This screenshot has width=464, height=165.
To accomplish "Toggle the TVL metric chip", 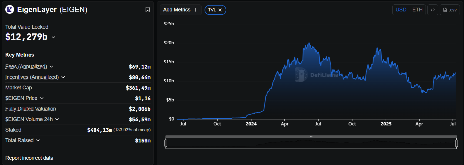I will click(212, 10).
